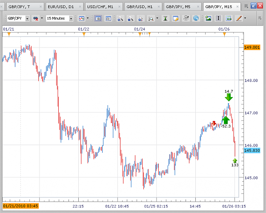Viewport: 266px width, 213px height.
Task: Expand the pencil tool dropdown arrow
Action: (245, 18)
